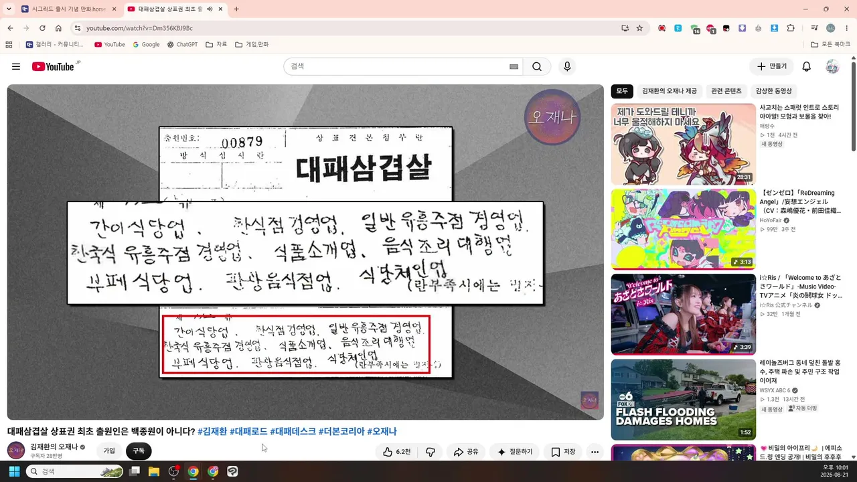This screenshot has width=857, height=482.
Task: Open Chrome apps grid in bookmarks bar
Action: point(9,44)
